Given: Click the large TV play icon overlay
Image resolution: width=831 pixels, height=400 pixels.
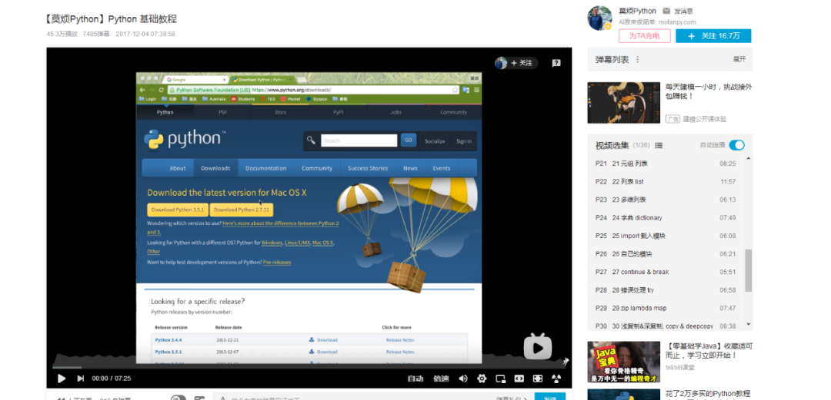Looking at the screenshot, I should coord(538,346).
